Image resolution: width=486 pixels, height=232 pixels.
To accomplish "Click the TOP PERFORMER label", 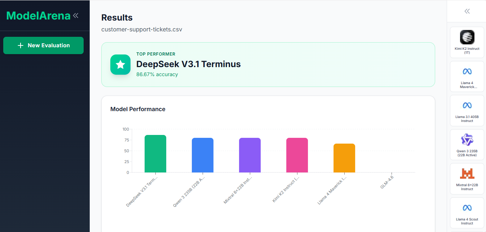I will 156,54.
